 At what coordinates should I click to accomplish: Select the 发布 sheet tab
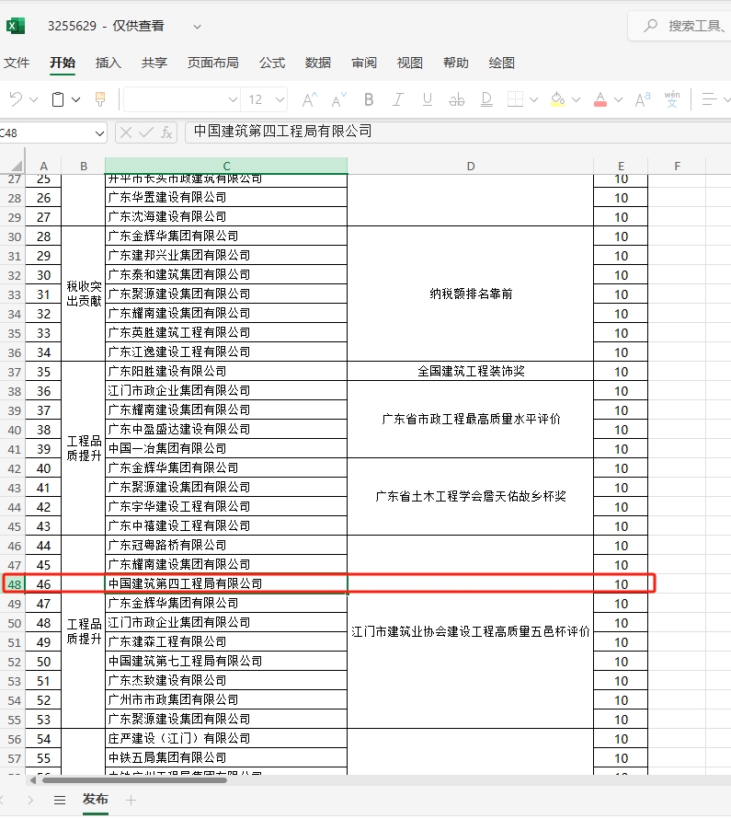click(x=96, y=799)
